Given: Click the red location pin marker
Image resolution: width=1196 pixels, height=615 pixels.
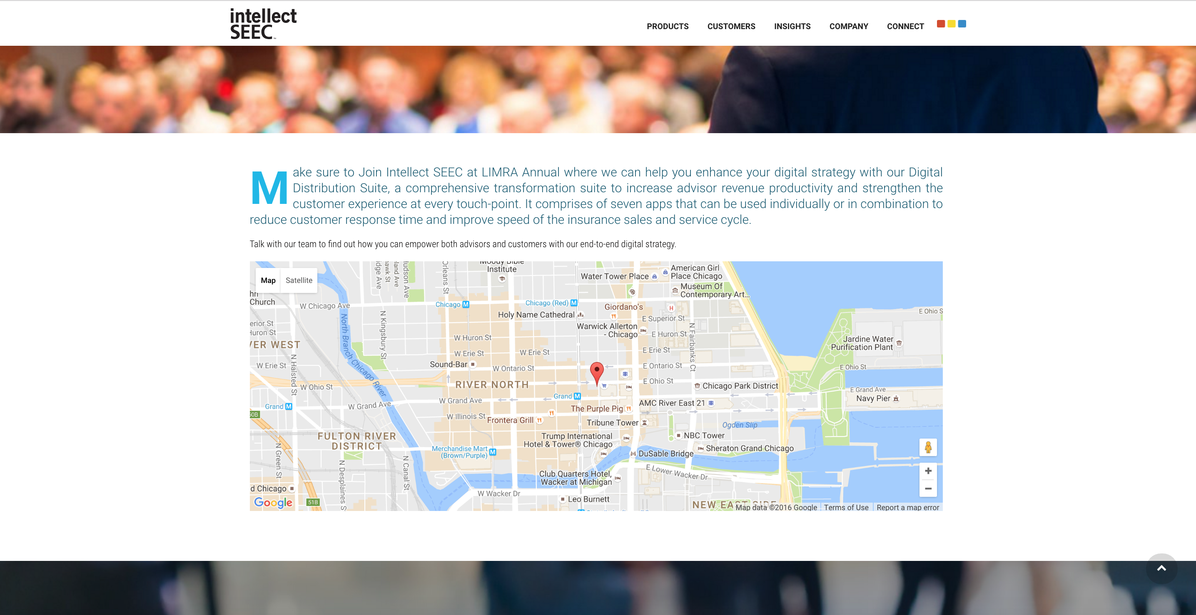Looking at the screenshot, I should coord(597,372).
